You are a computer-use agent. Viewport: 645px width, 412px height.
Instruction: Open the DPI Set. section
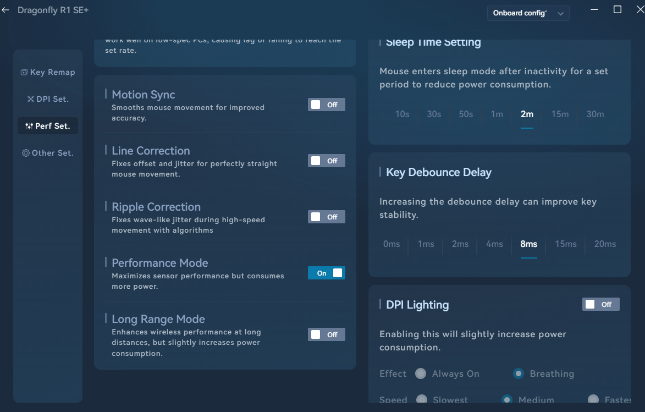coord(48,99)
